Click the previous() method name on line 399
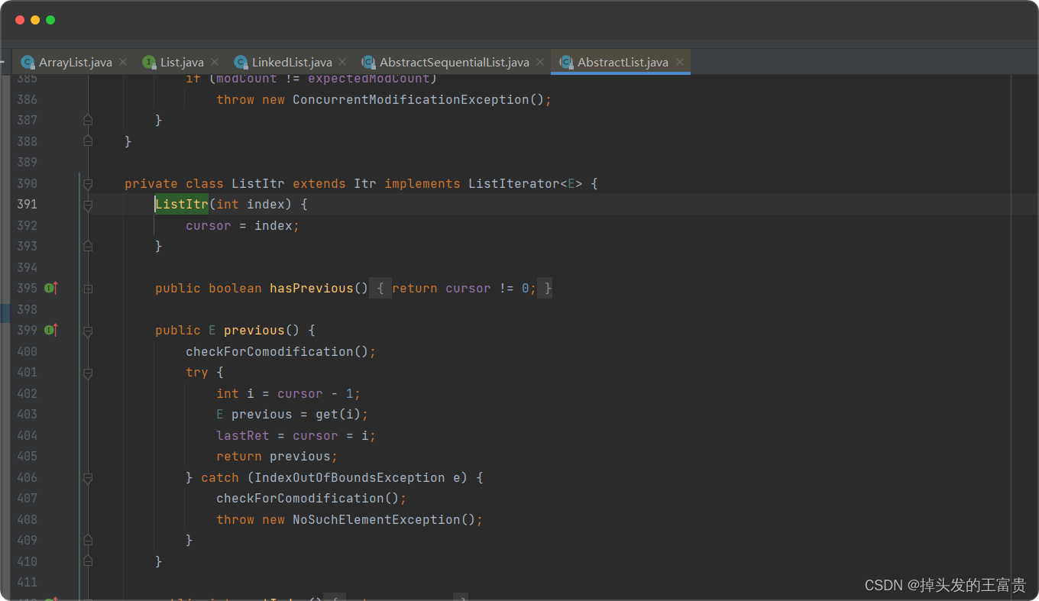The image size is (1039, 601). point(254,330)
